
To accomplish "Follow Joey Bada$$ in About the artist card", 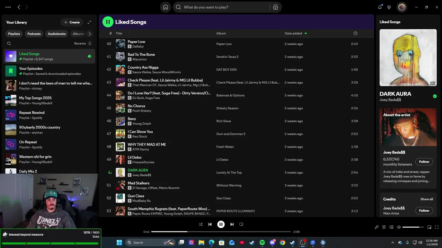I will (x=424, y=162).
